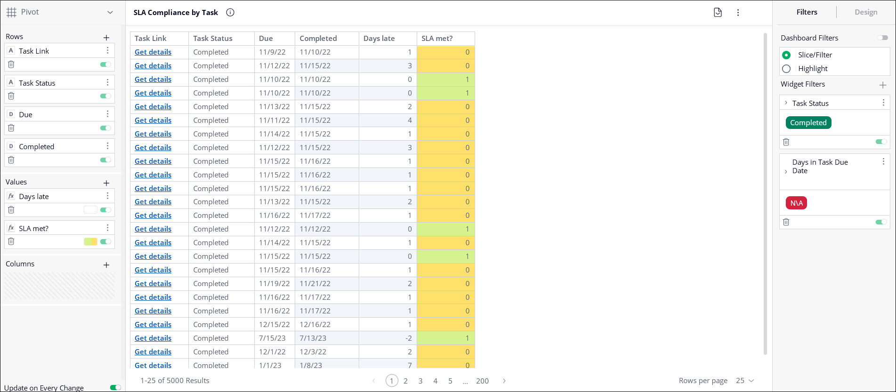Open the widget more options menu
Screen dimensions: 896x392
(738, 13)
